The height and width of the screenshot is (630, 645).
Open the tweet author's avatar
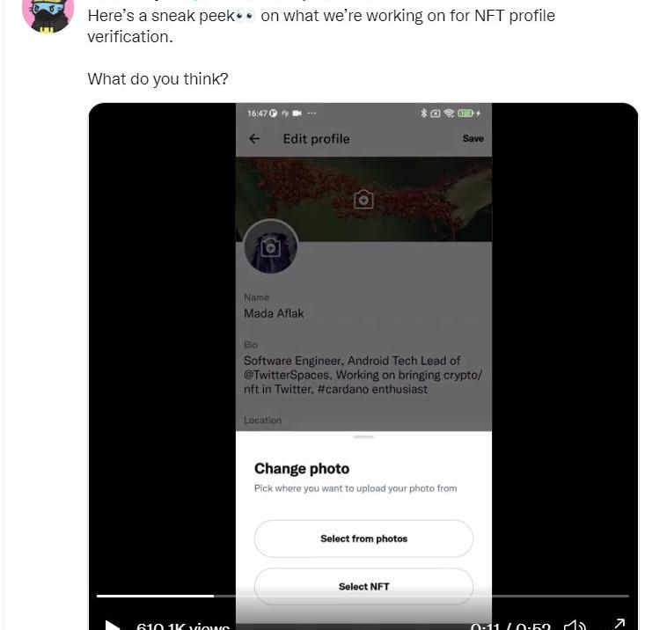48,14
